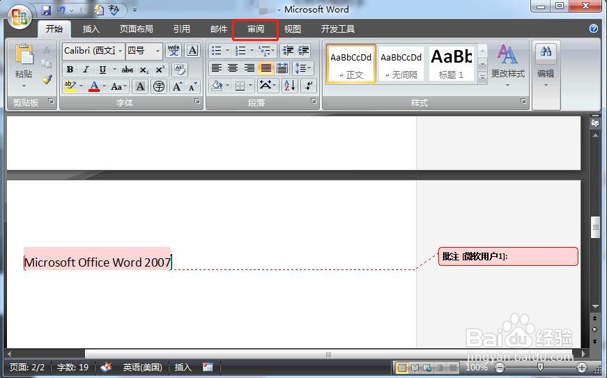Switch to the 插入 tab
The width and height of the screenshot is (607, 378).
91,29
